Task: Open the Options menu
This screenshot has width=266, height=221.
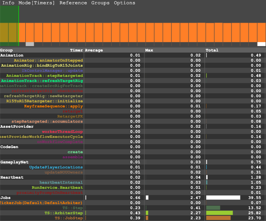Action: point(125,3)
